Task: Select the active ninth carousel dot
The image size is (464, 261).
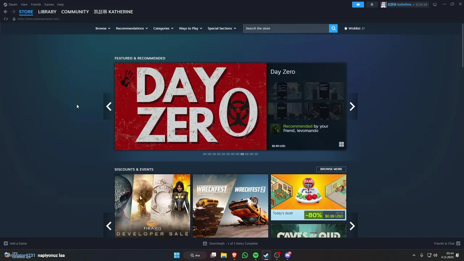Action: tap(242, 154)
